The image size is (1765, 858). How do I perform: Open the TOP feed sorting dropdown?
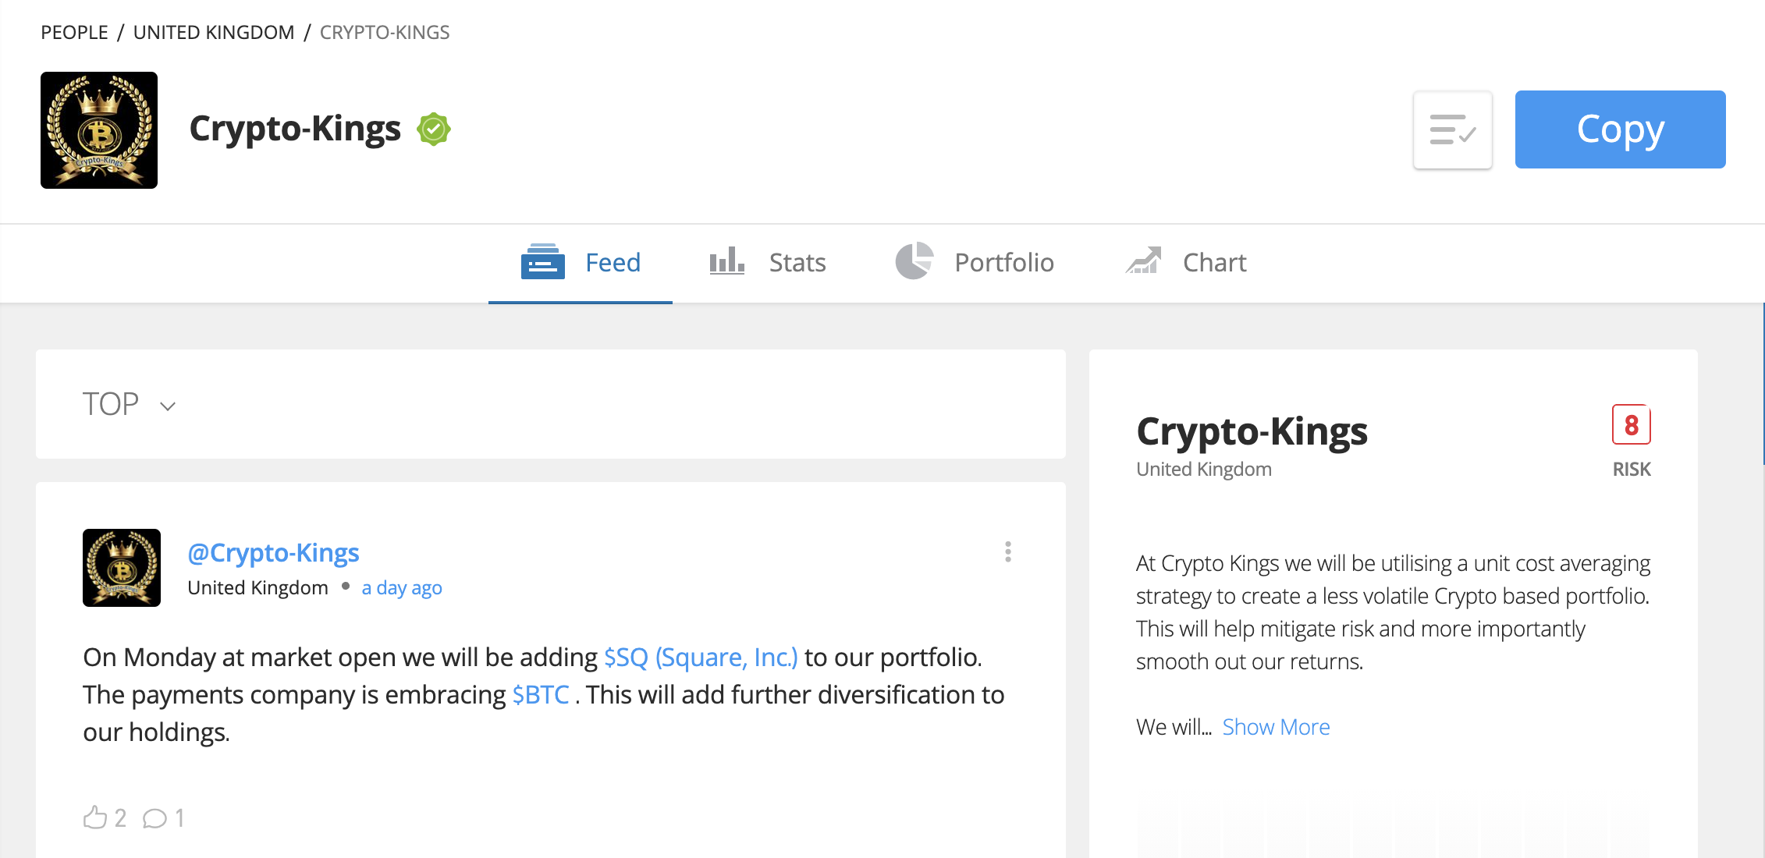[x=130, y=404]
